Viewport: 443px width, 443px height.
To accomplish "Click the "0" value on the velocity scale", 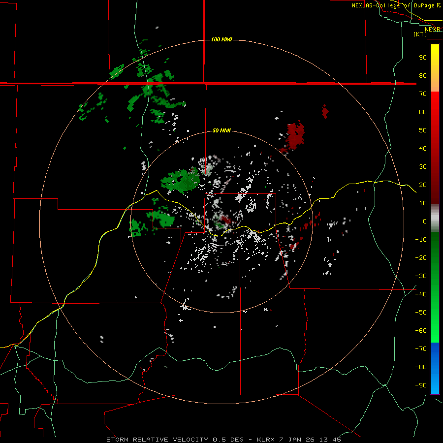I will (425, 221).
